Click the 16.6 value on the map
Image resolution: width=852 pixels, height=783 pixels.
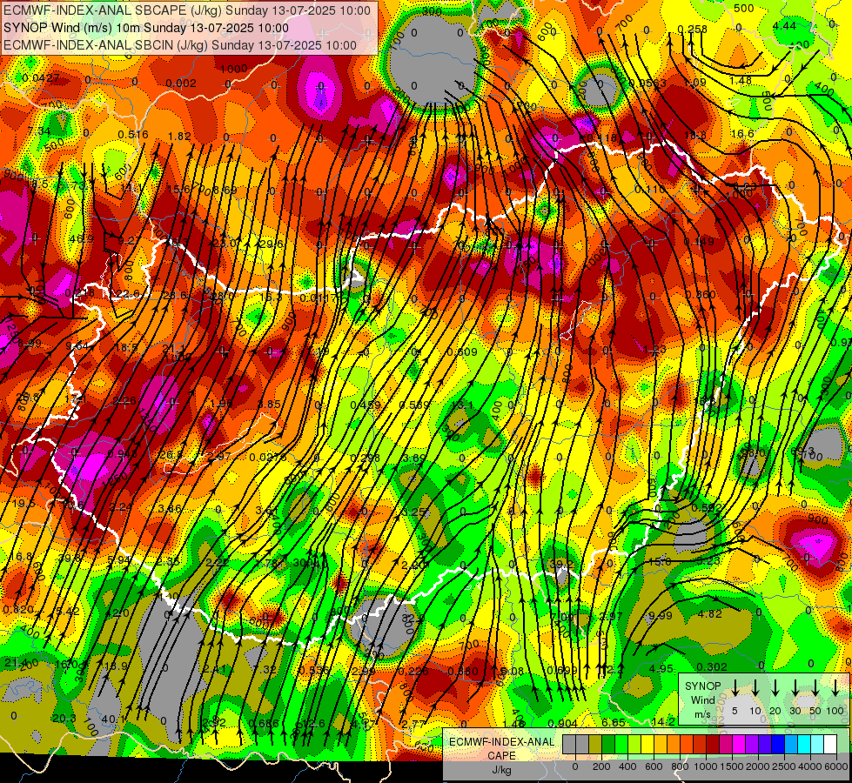(x=743, y=134)
